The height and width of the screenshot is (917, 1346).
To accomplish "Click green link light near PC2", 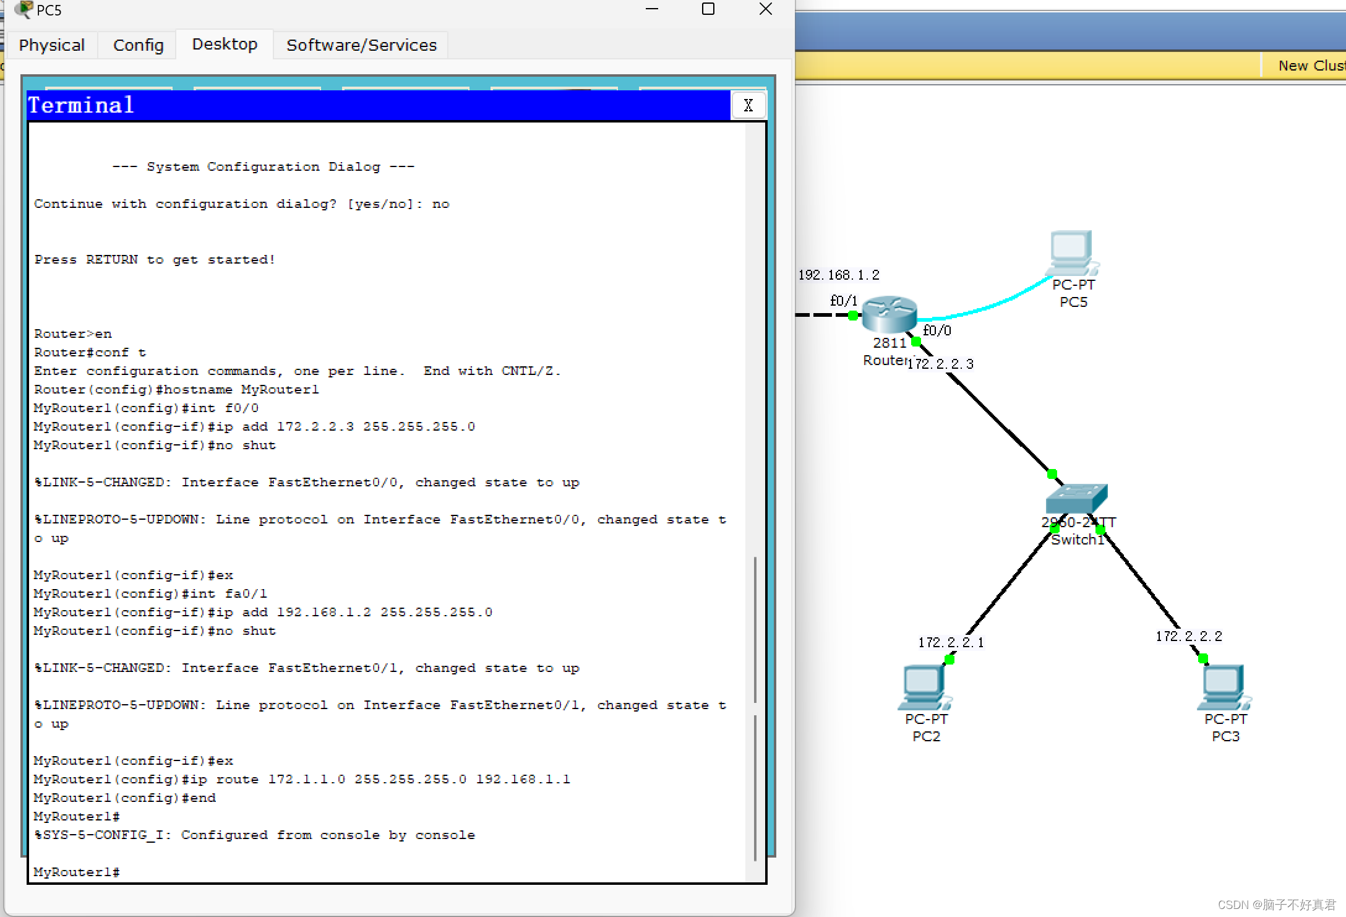I will 949,660.
